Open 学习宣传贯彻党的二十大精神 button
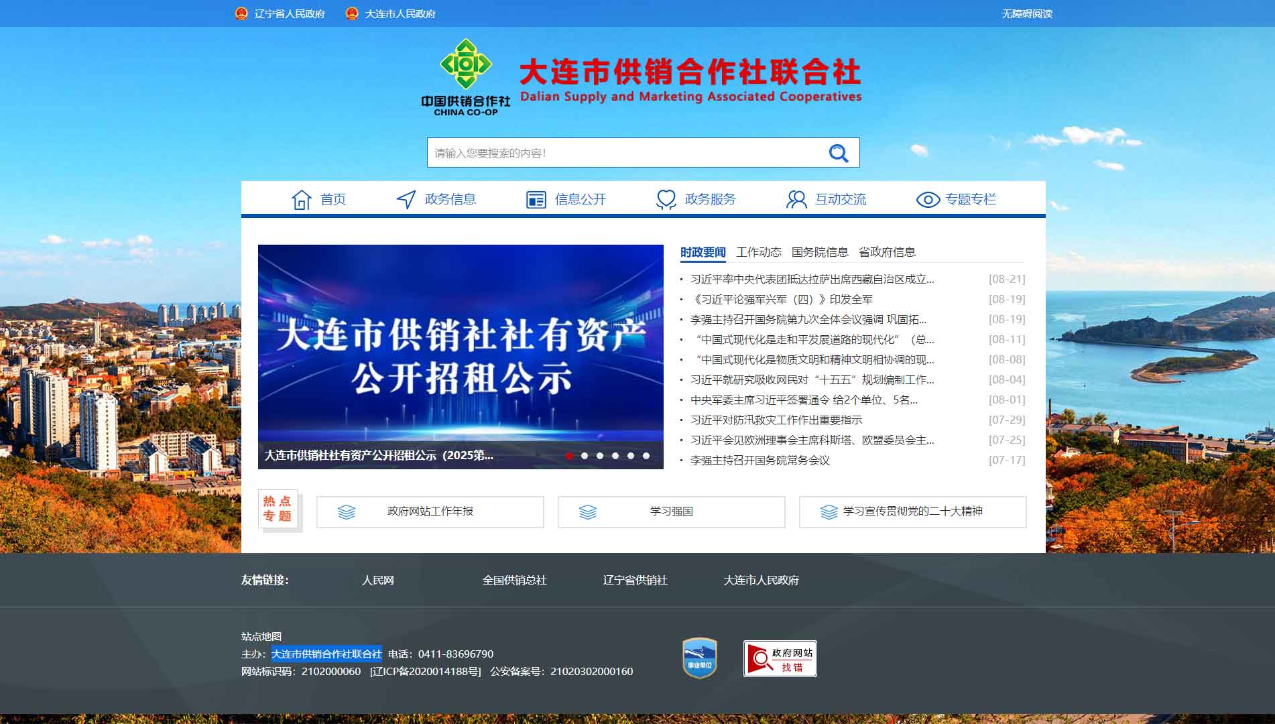Screen dimensions: 1275x724 point(913,512)
